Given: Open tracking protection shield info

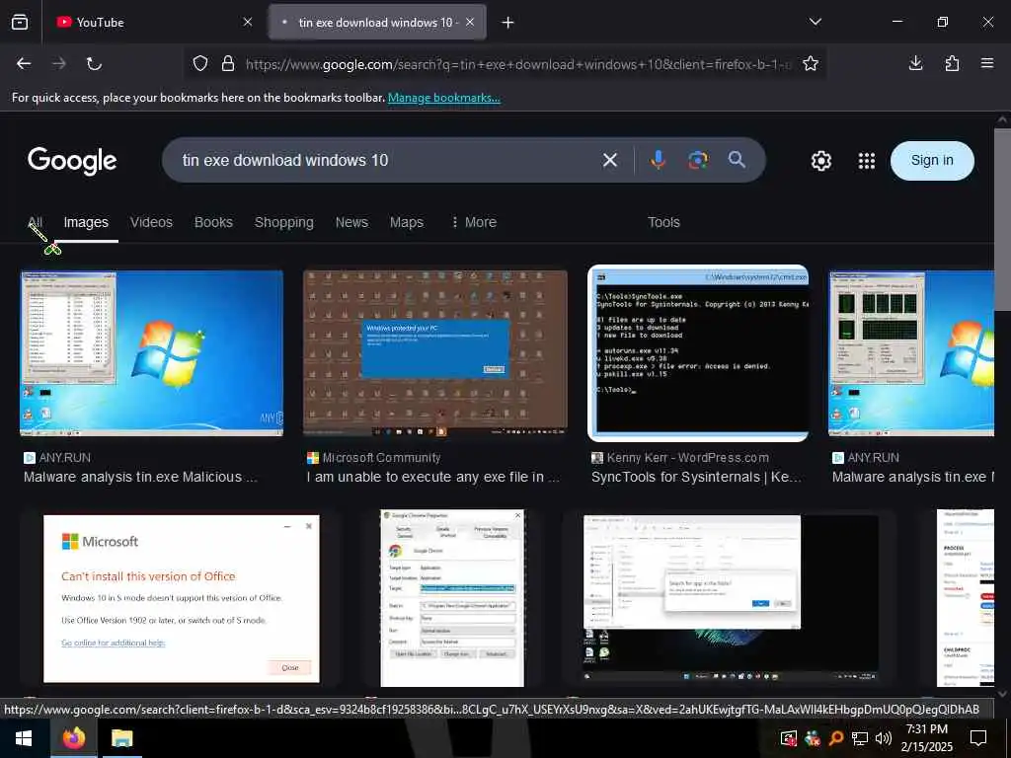Looking at the screenshot, I should point(200,63).
